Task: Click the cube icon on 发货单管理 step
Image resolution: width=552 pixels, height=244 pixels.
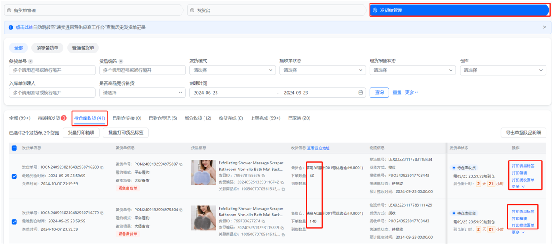Action: click(x=375, y=10)
